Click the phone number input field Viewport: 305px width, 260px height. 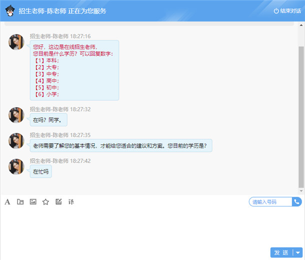point(270,202)
